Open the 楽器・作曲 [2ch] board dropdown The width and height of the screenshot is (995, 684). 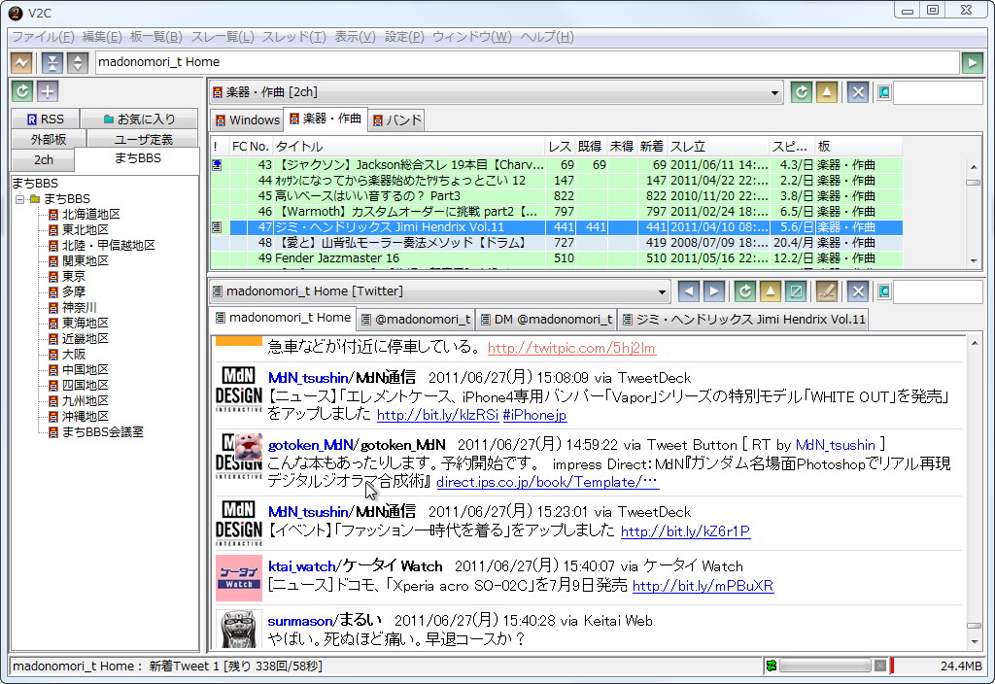coord(774,91)
